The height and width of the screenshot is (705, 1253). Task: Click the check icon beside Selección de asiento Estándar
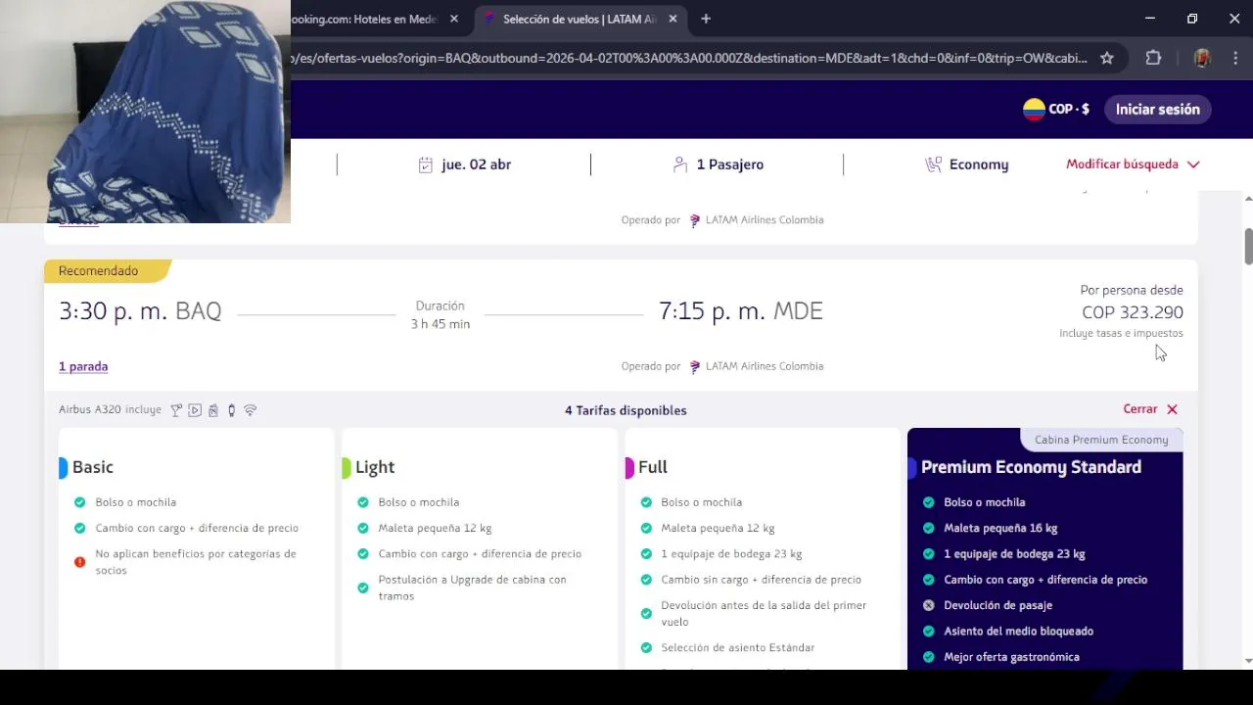(646, 647)
